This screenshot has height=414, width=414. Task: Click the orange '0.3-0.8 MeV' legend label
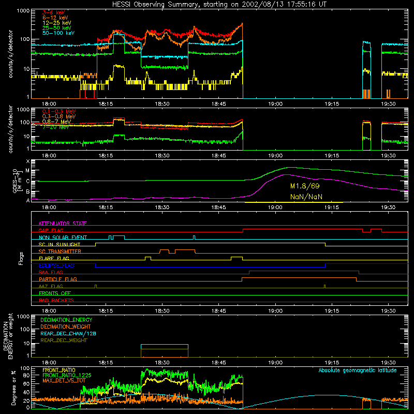click(59, 116)
